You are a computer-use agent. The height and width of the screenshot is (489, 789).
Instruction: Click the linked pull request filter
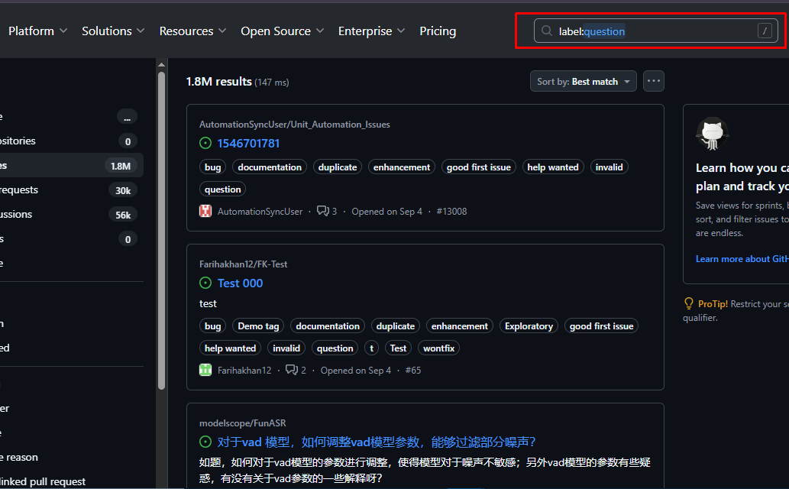pyautogui.click(x=43, y=481)
